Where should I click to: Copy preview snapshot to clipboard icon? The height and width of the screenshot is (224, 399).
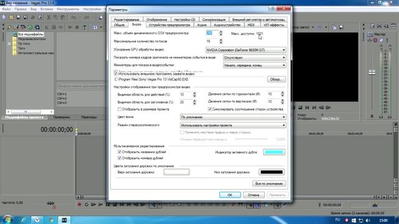pyautogui.click(x=334, y=27)
